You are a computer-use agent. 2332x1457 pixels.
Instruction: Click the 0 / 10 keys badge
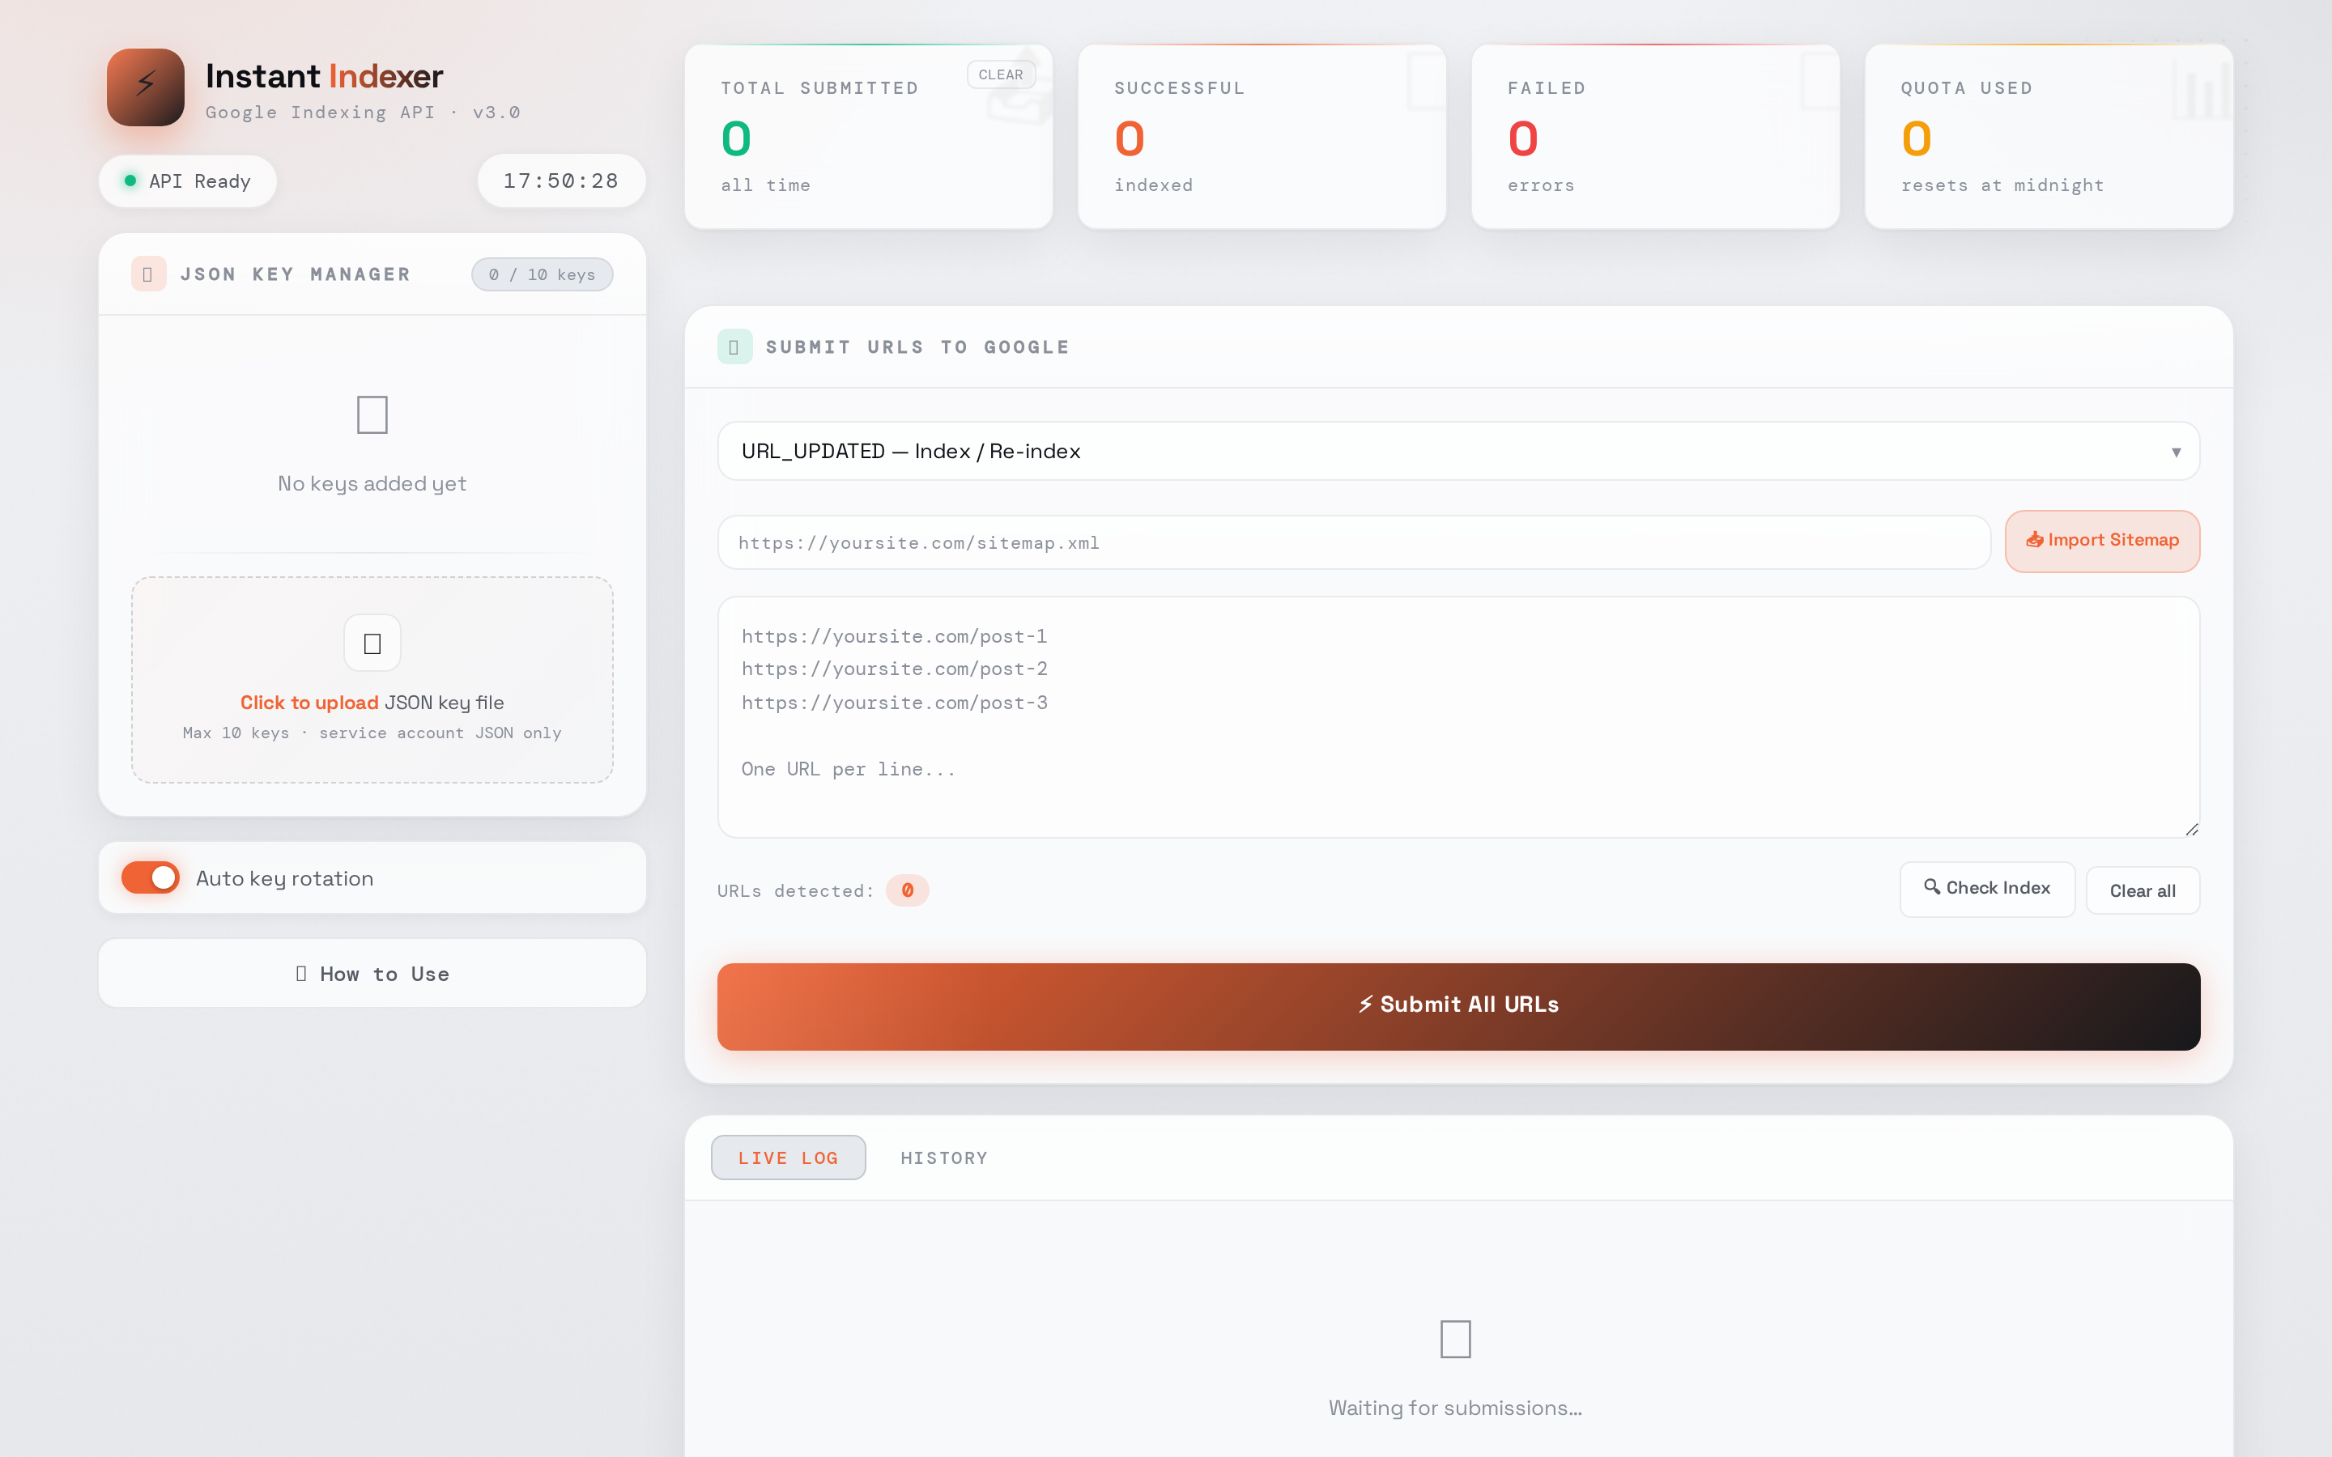point(542,274)
